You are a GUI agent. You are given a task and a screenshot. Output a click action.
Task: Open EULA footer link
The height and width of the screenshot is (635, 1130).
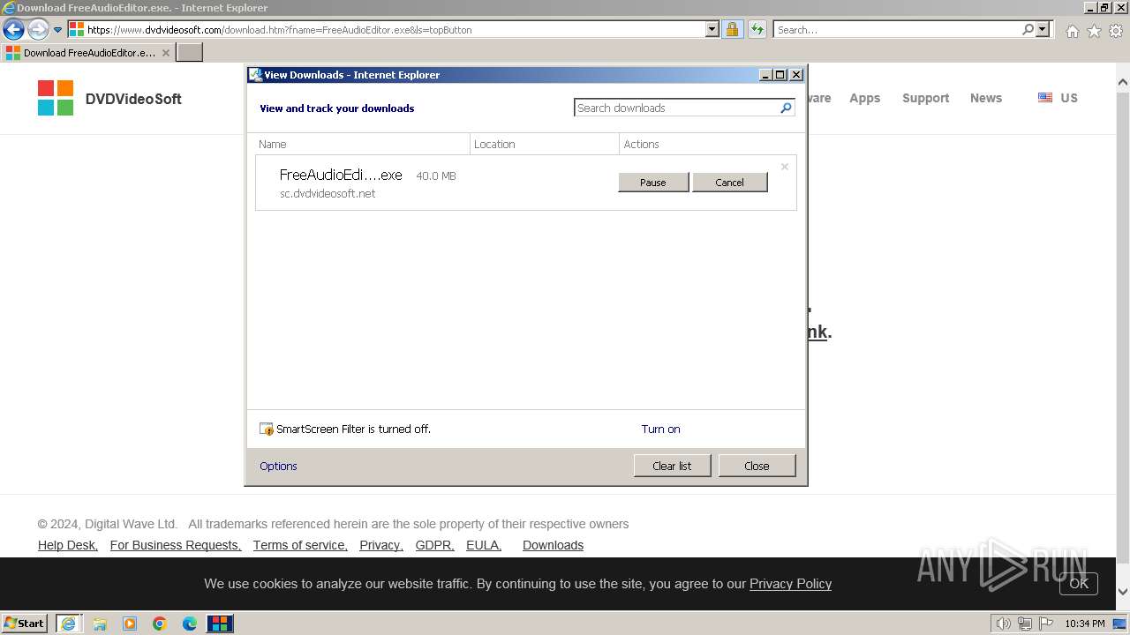pyautogui.click(x=484, y=545)
